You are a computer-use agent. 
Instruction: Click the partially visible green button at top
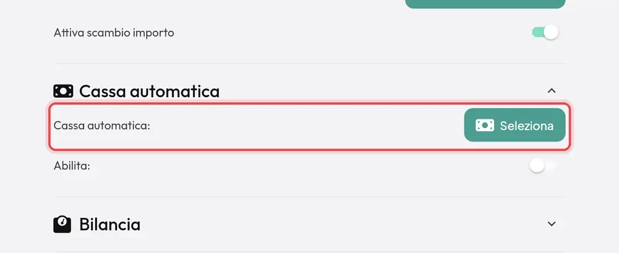[x=485, y=4]
